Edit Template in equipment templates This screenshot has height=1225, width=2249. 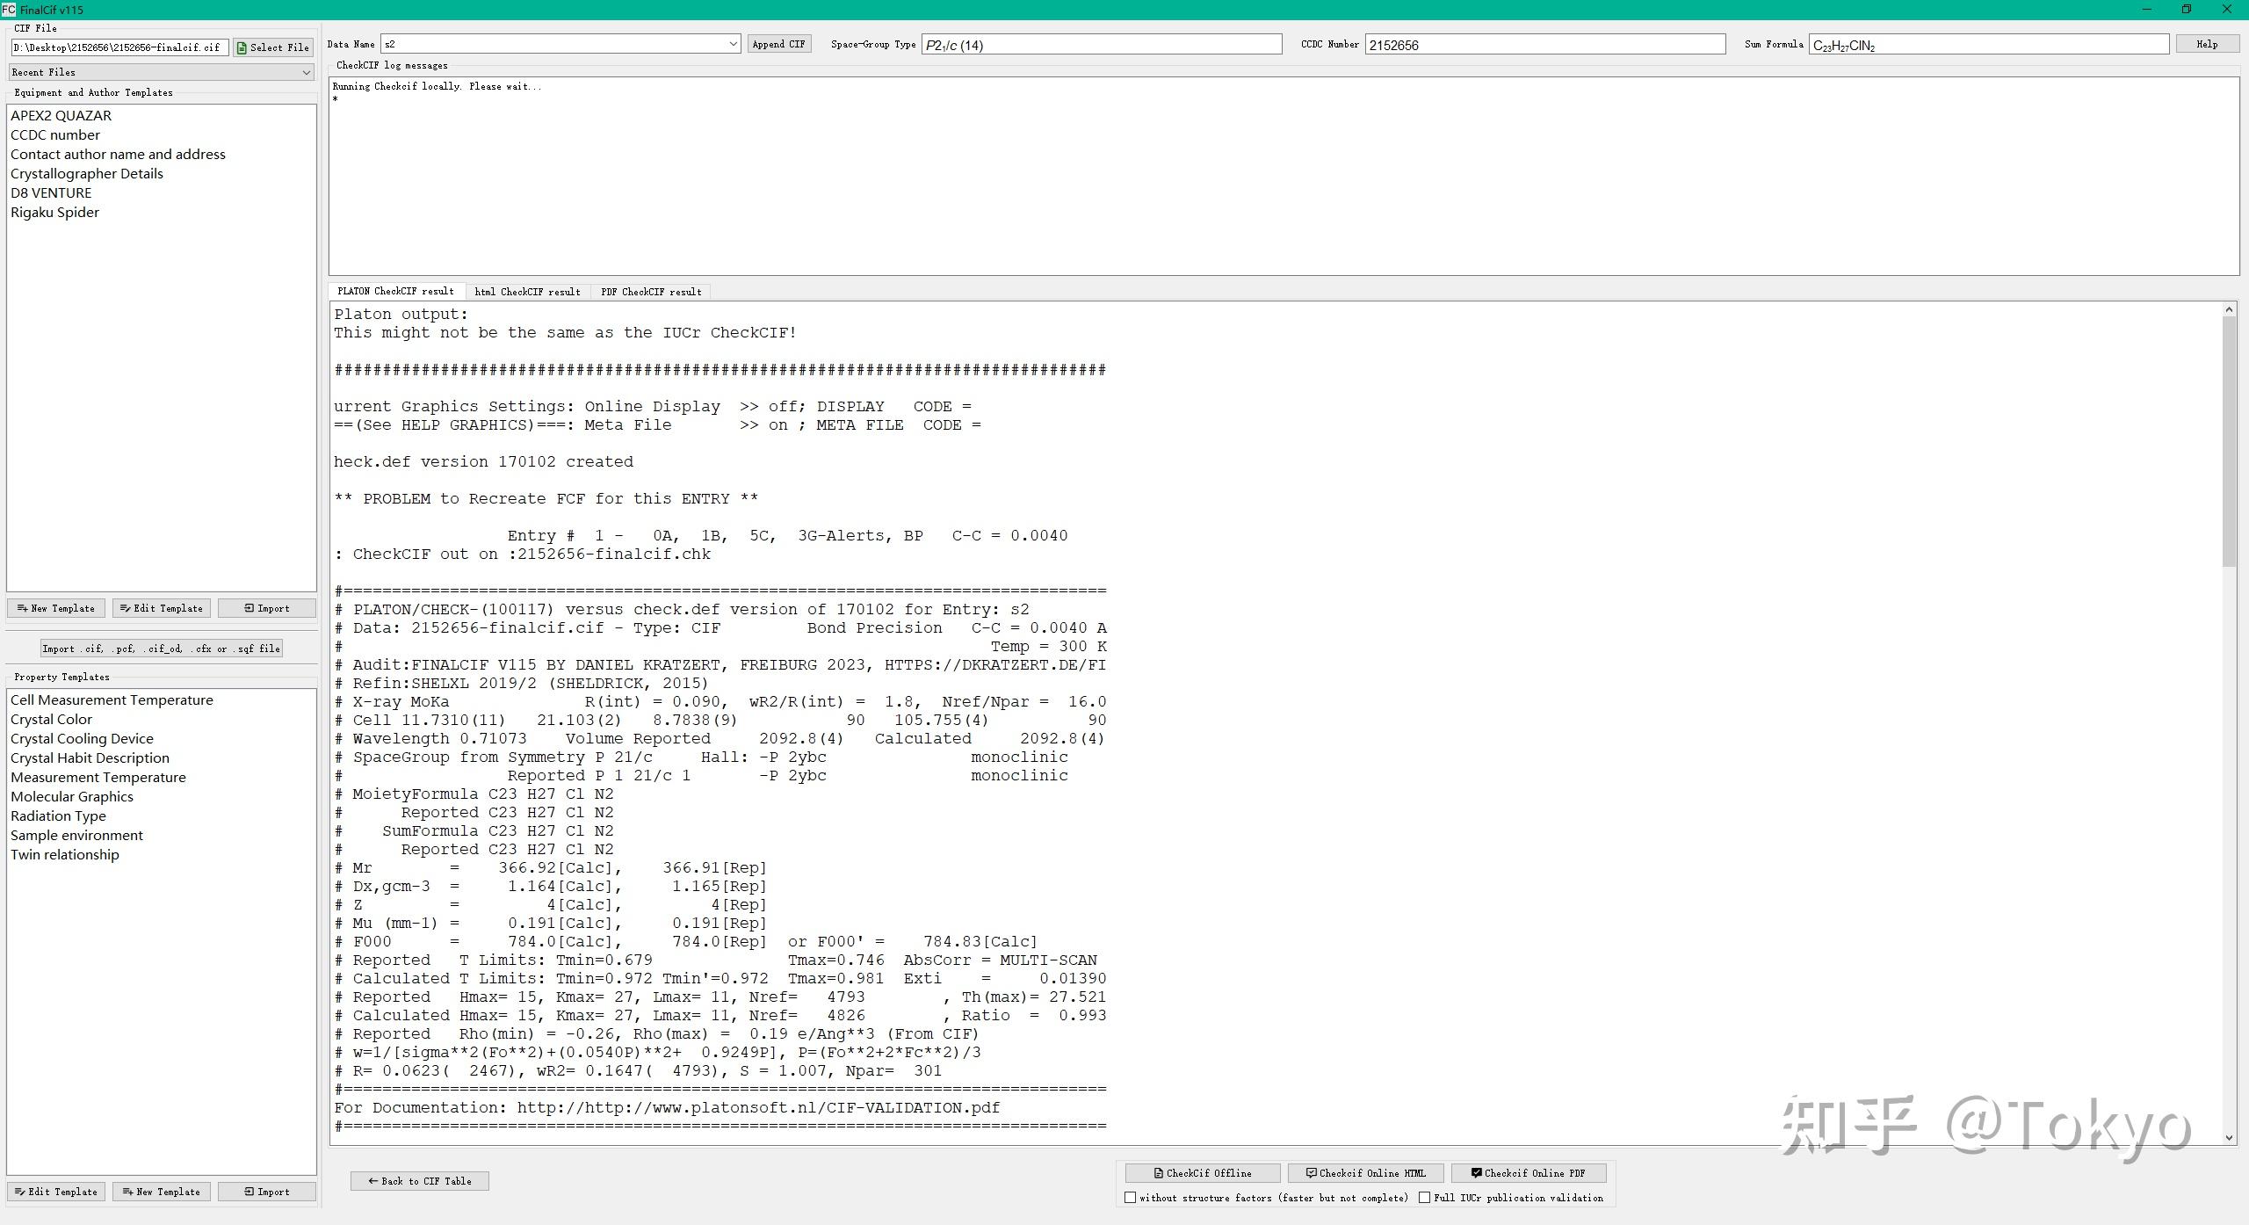coord(162,608)
